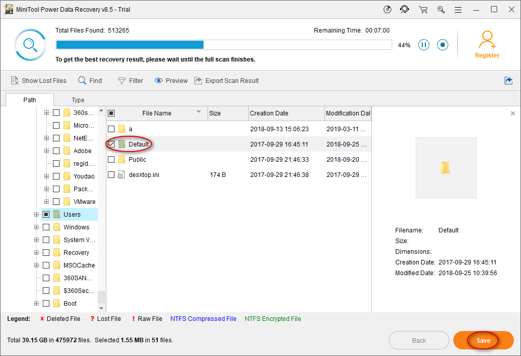Open the support headset icon in title bar
Image resolution: width=521 pixels, height=356 pixels.
pos(404,9)
